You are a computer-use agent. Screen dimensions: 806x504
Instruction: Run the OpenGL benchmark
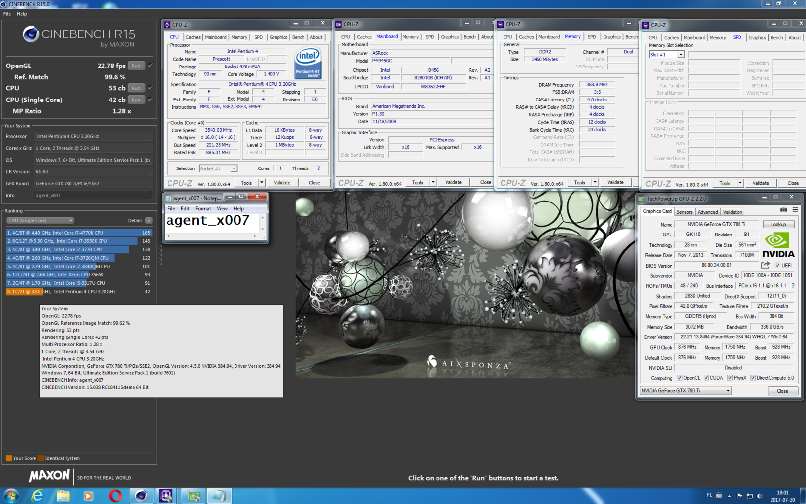(136, 66)
